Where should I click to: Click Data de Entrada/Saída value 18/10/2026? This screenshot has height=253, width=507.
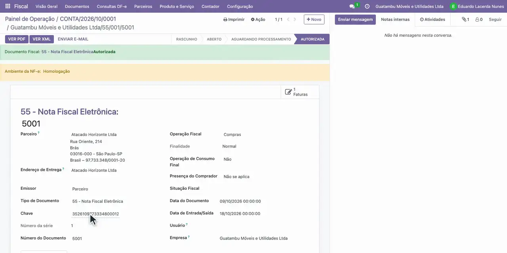coord(240,213)
